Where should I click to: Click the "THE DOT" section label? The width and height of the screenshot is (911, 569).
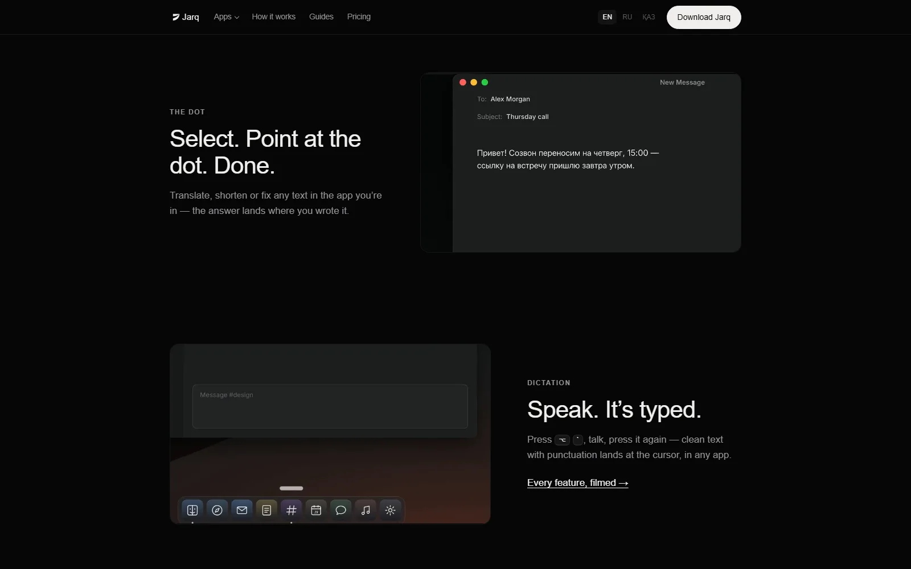pyautogui.click(x=187, y=112)
